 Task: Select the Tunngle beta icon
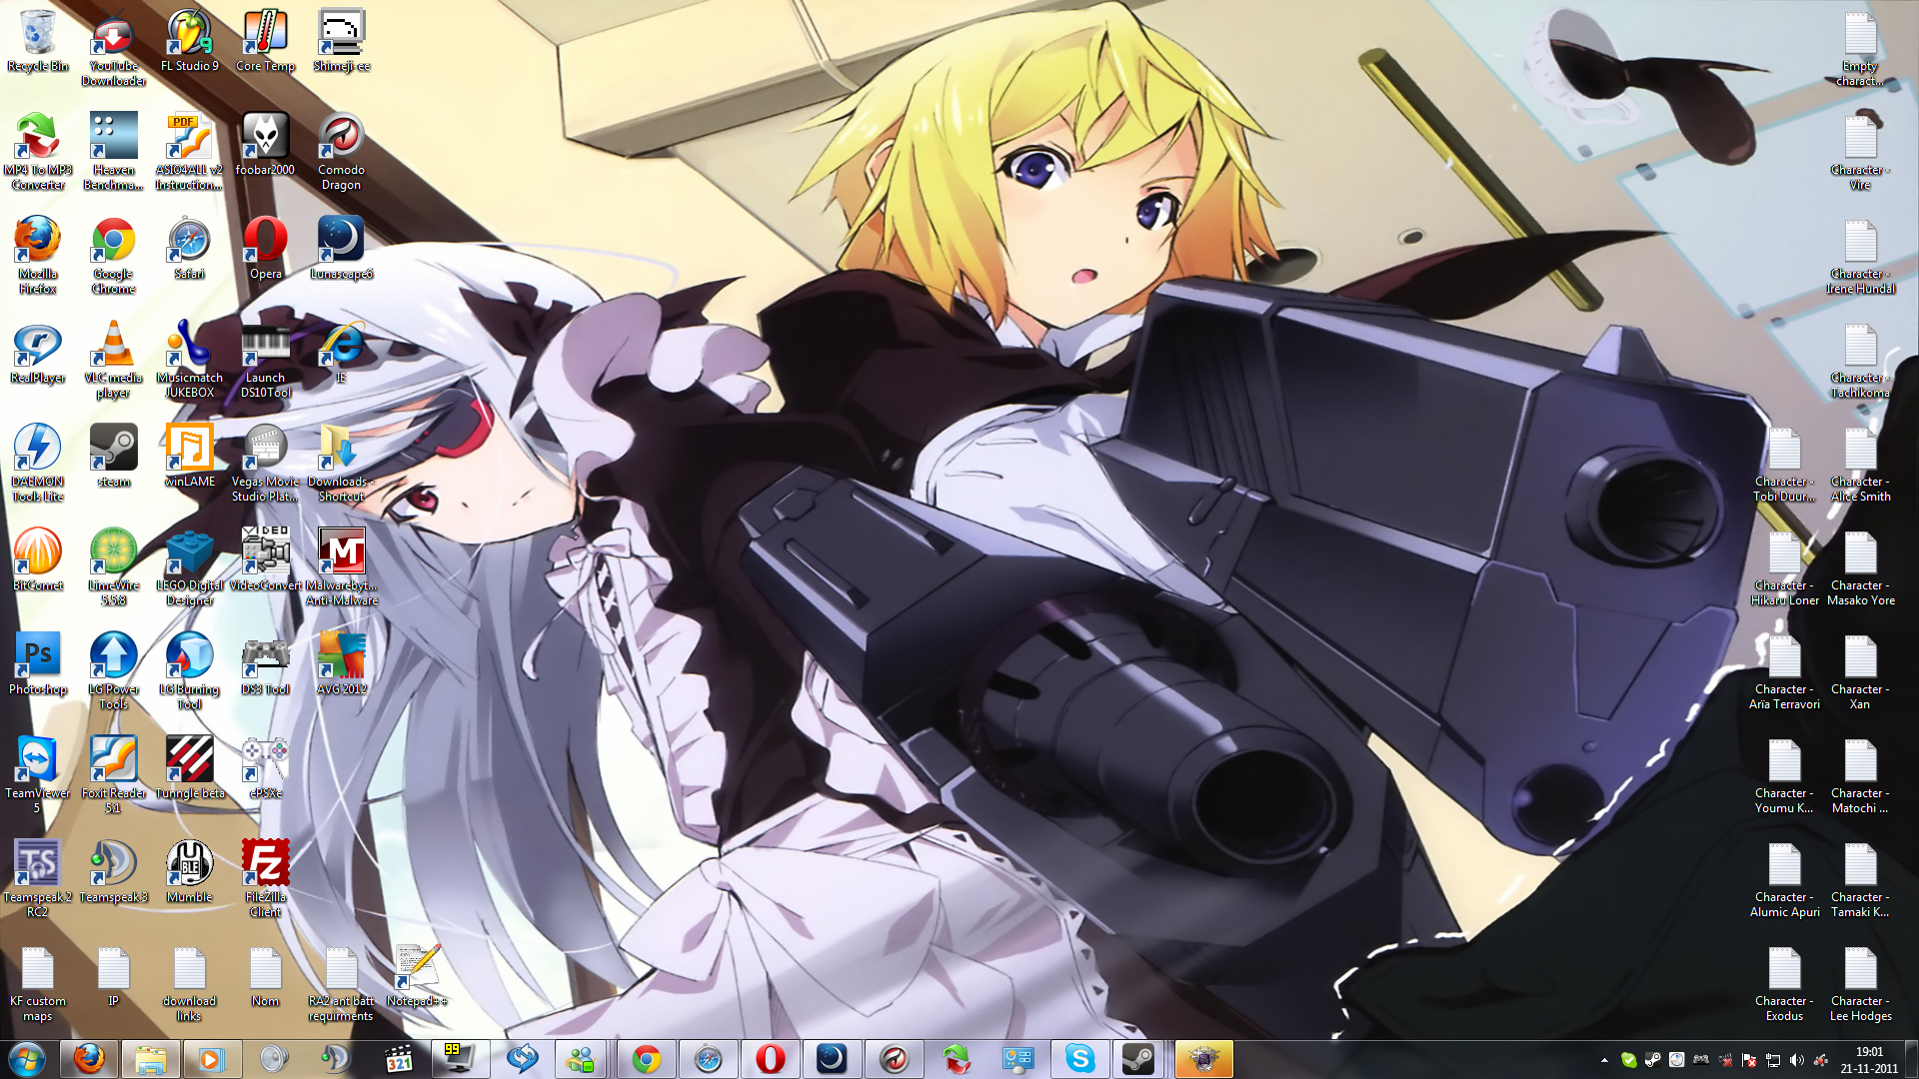(x=189, y=768)
